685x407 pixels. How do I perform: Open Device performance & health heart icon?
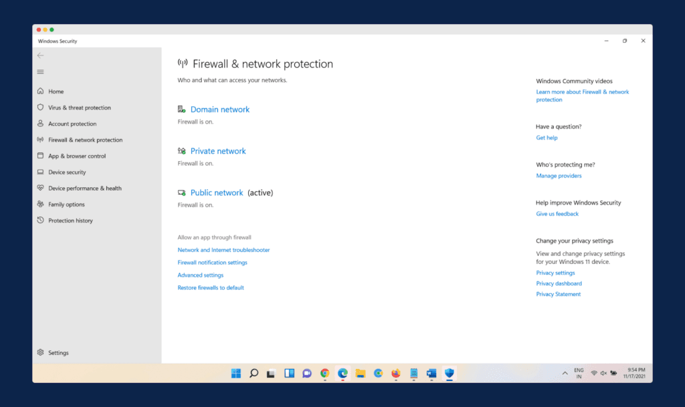point(41,188)
